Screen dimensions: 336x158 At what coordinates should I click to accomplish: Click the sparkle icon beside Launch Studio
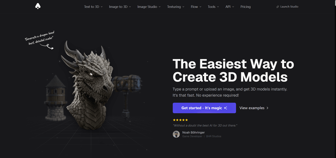pos(278,7)
